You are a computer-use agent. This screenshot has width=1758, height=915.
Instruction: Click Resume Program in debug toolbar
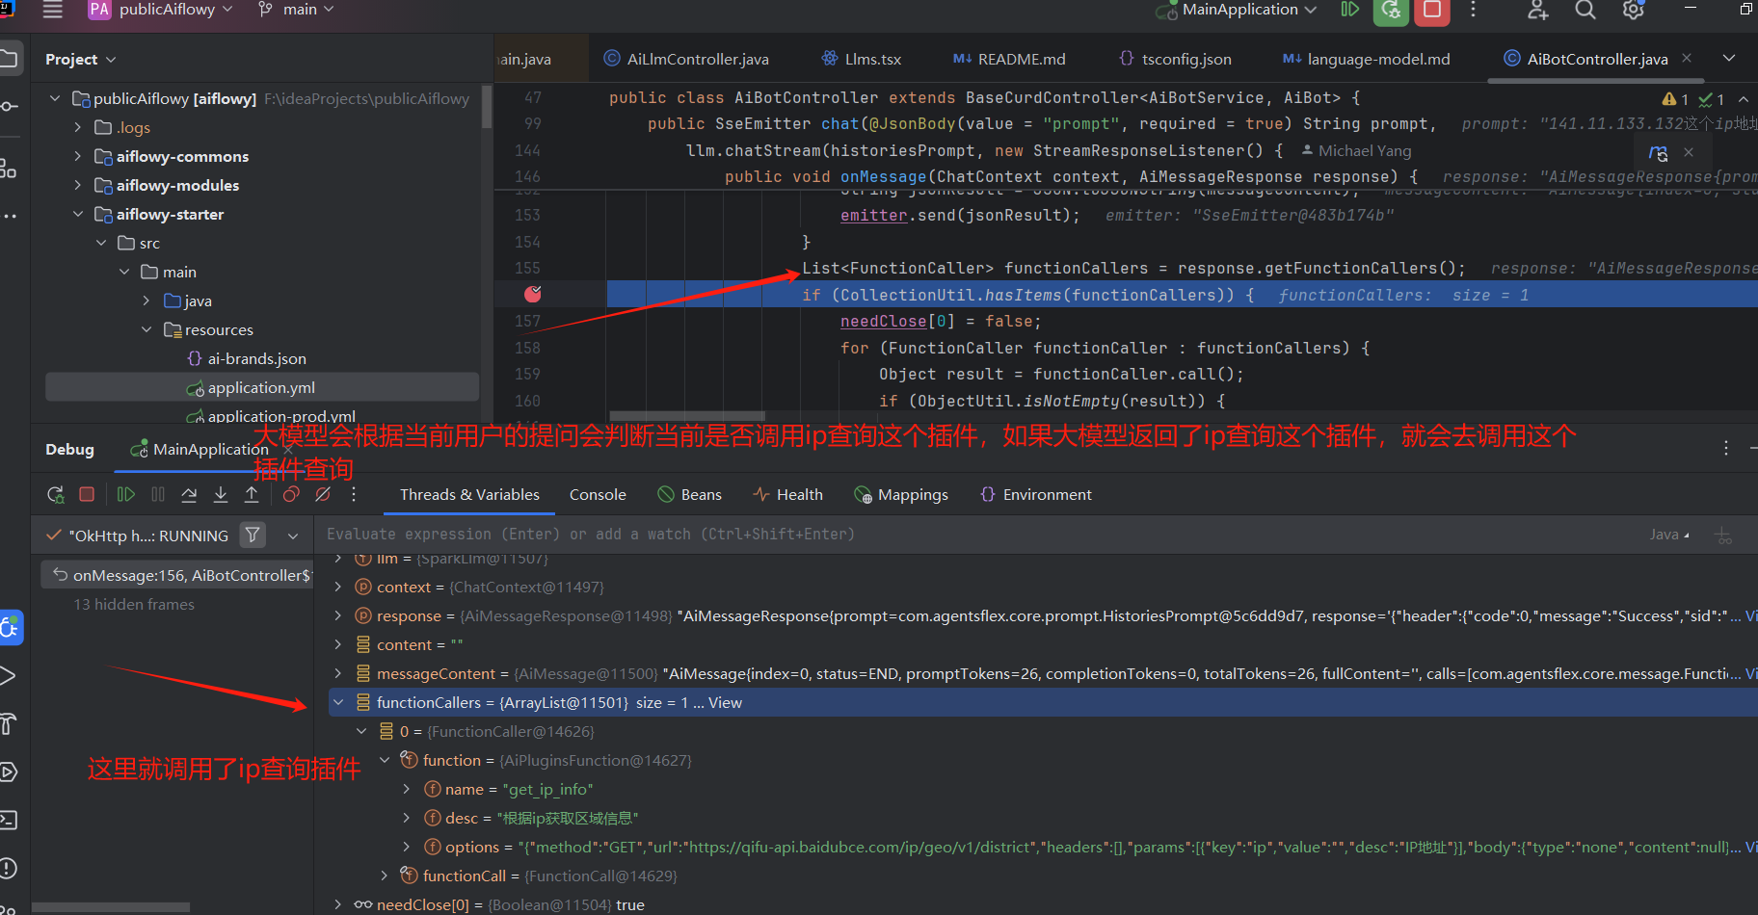tap(125, 494)
